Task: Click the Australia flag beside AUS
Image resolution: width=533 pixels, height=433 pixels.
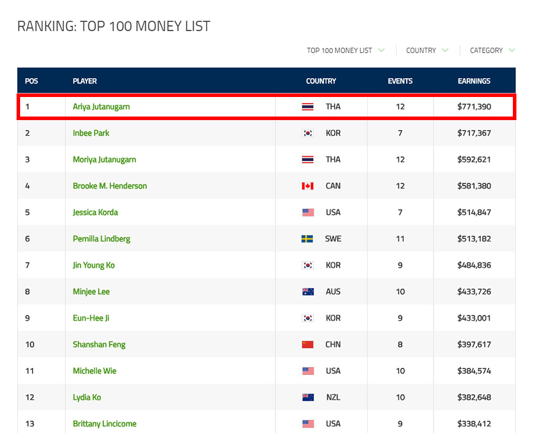Action: 308,292
